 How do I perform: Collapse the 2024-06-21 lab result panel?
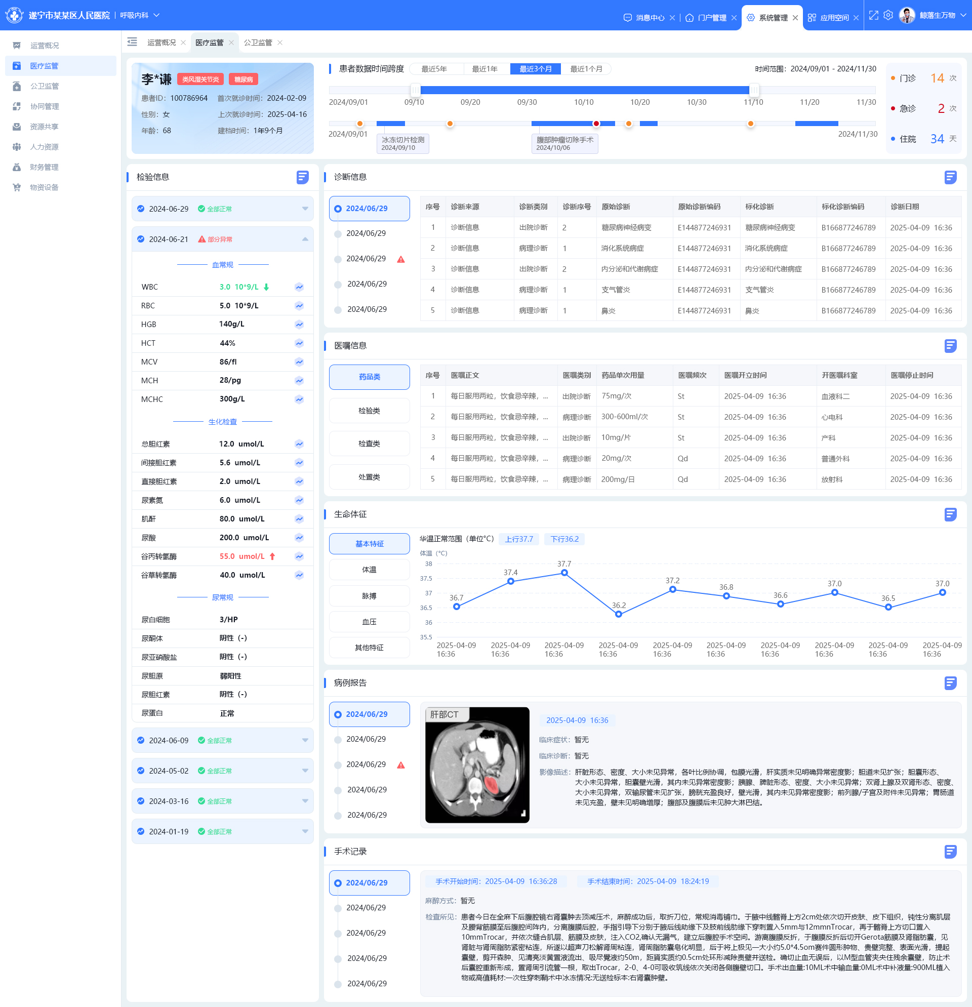coord(305,239)
